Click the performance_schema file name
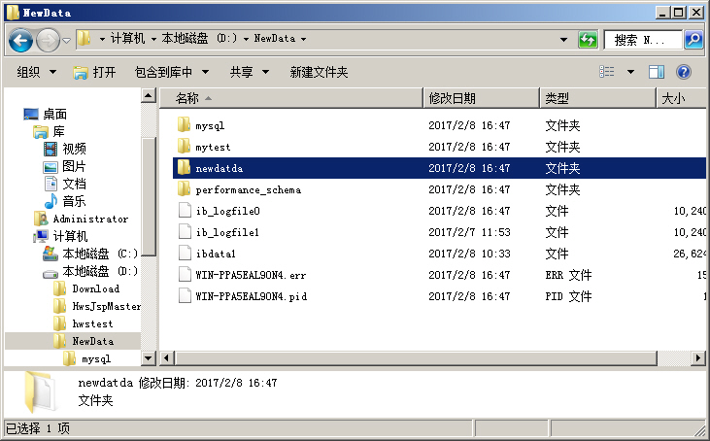This screenshot has width=710, height=441. (x=248, y=189)
